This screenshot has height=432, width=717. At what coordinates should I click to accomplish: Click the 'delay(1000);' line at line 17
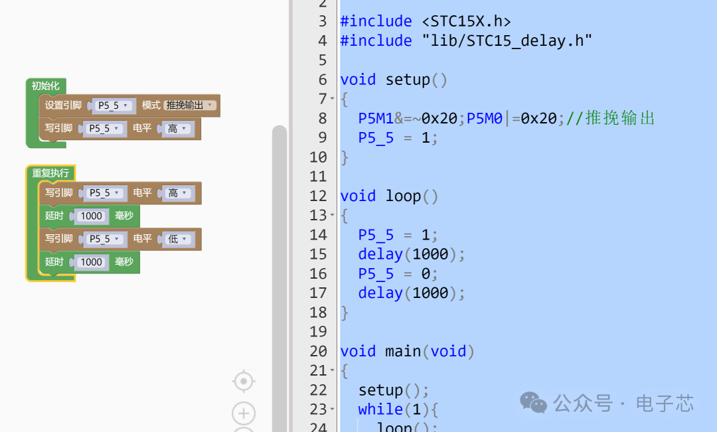[412, 293]
